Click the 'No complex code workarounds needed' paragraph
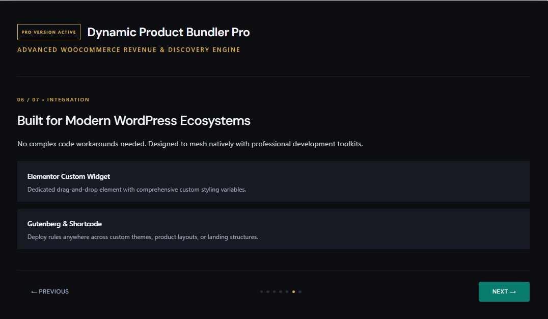Image resolution: width=548 pixels, height=319 pixels. coord(190,144)
